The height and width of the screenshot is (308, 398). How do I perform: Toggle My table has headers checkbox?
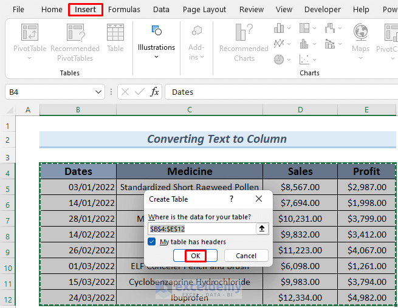151,242
